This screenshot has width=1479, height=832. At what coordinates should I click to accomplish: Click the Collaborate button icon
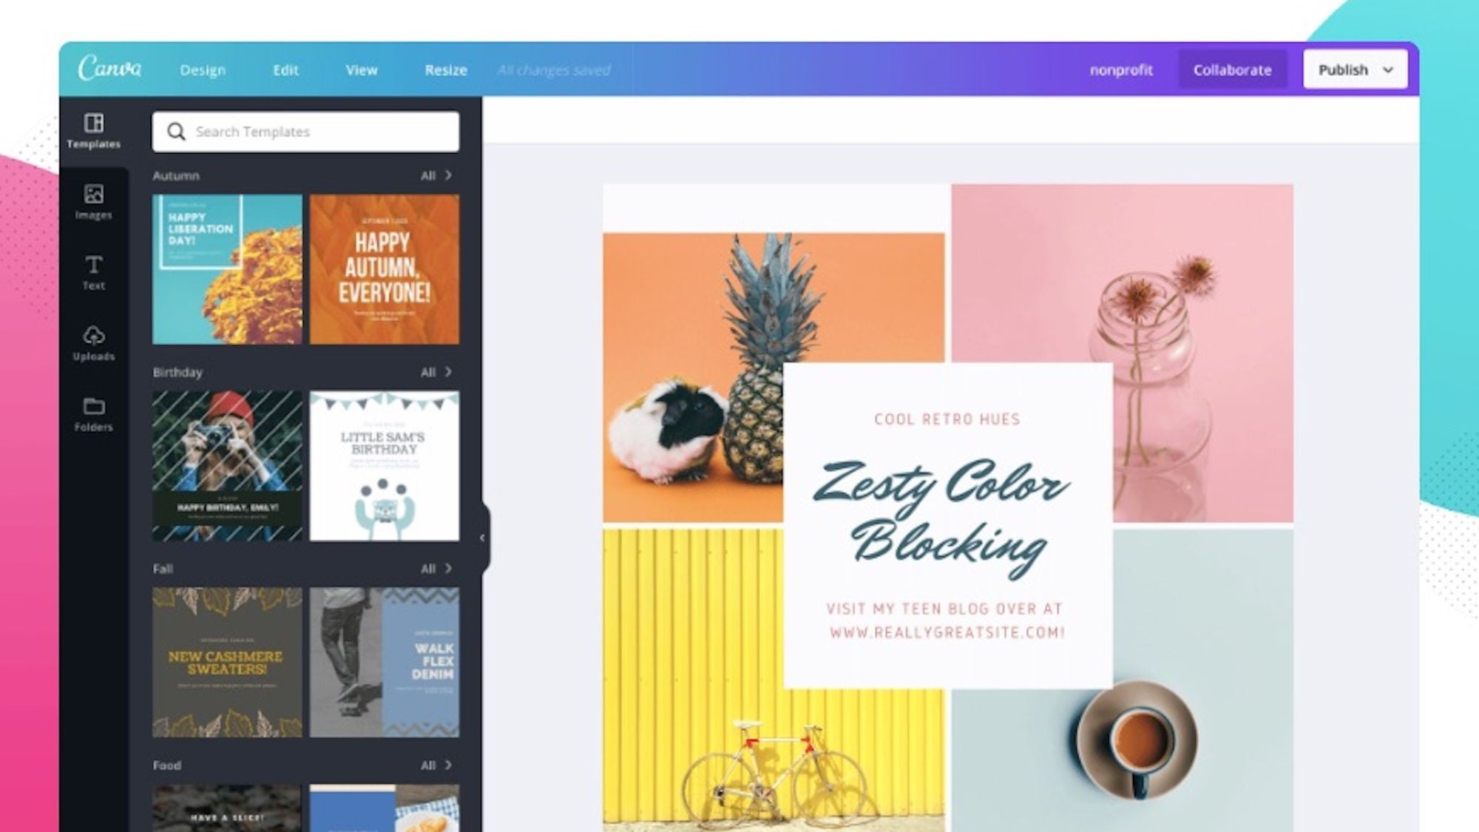pyautogui.click(x=1232, y=69)
